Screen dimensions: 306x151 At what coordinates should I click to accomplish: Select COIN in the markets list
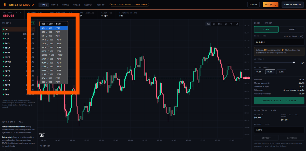pyautogui.click(x=18, y=76)
